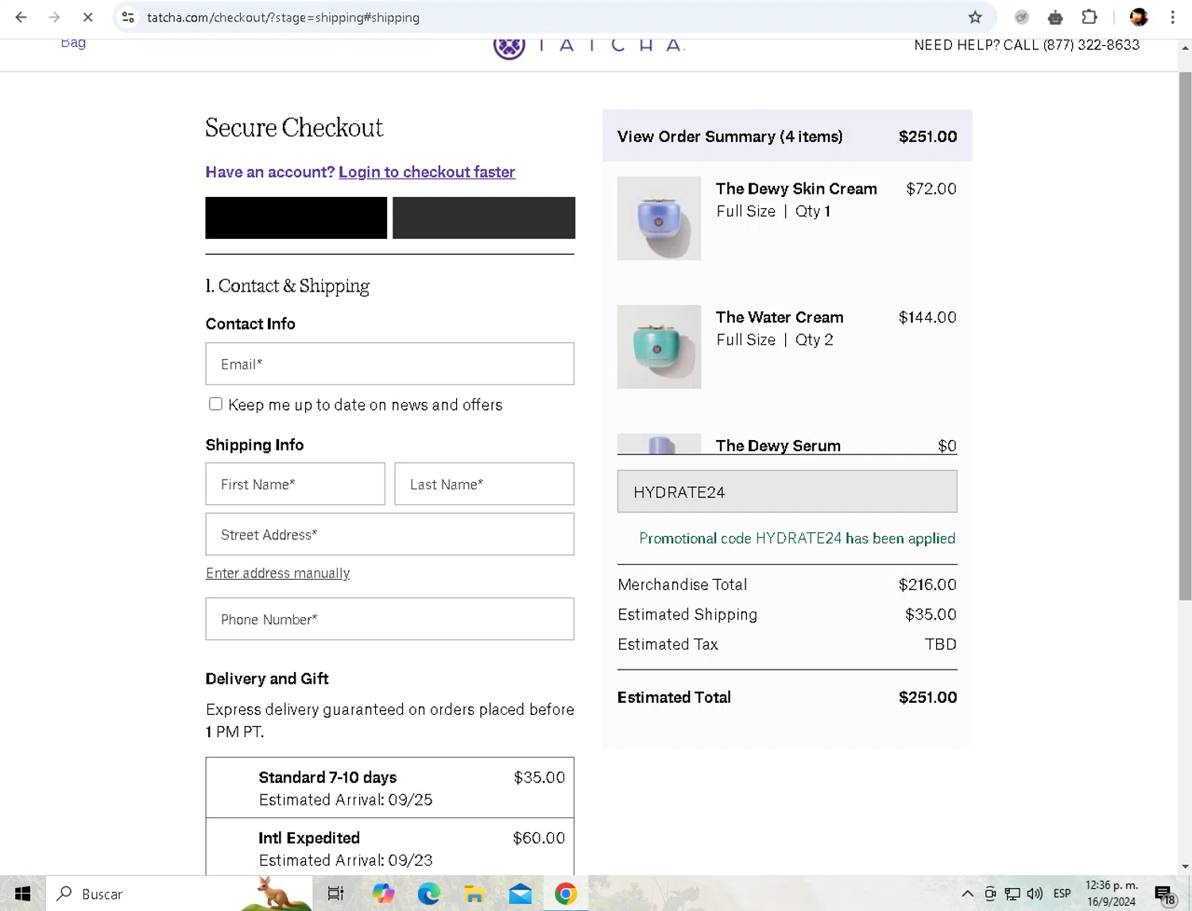This screenshot has width=1192, height=911.
Task: Click the Windows taskbar search box
Action: pos(179,894)
